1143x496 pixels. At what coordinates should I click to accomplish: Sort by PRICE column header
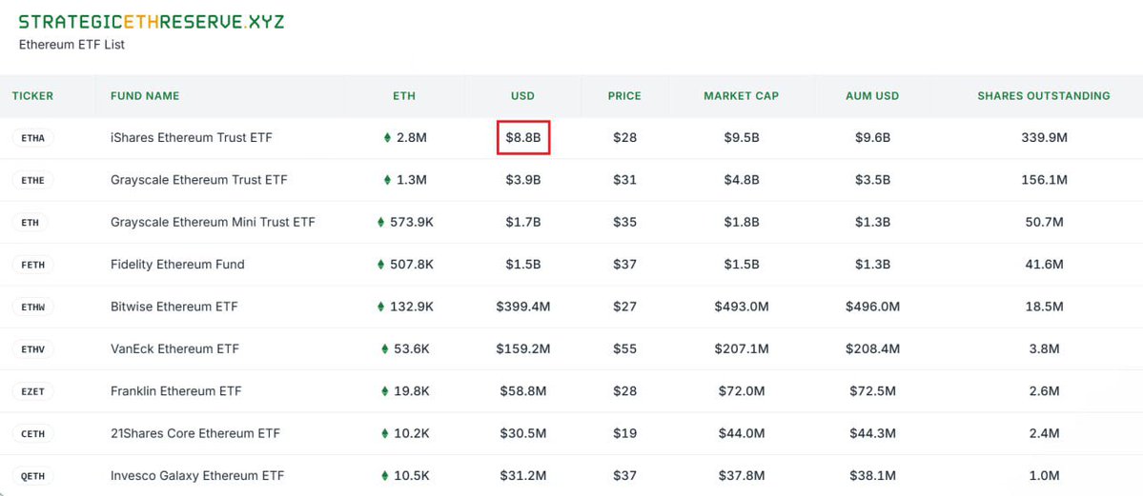coord(624,96)
